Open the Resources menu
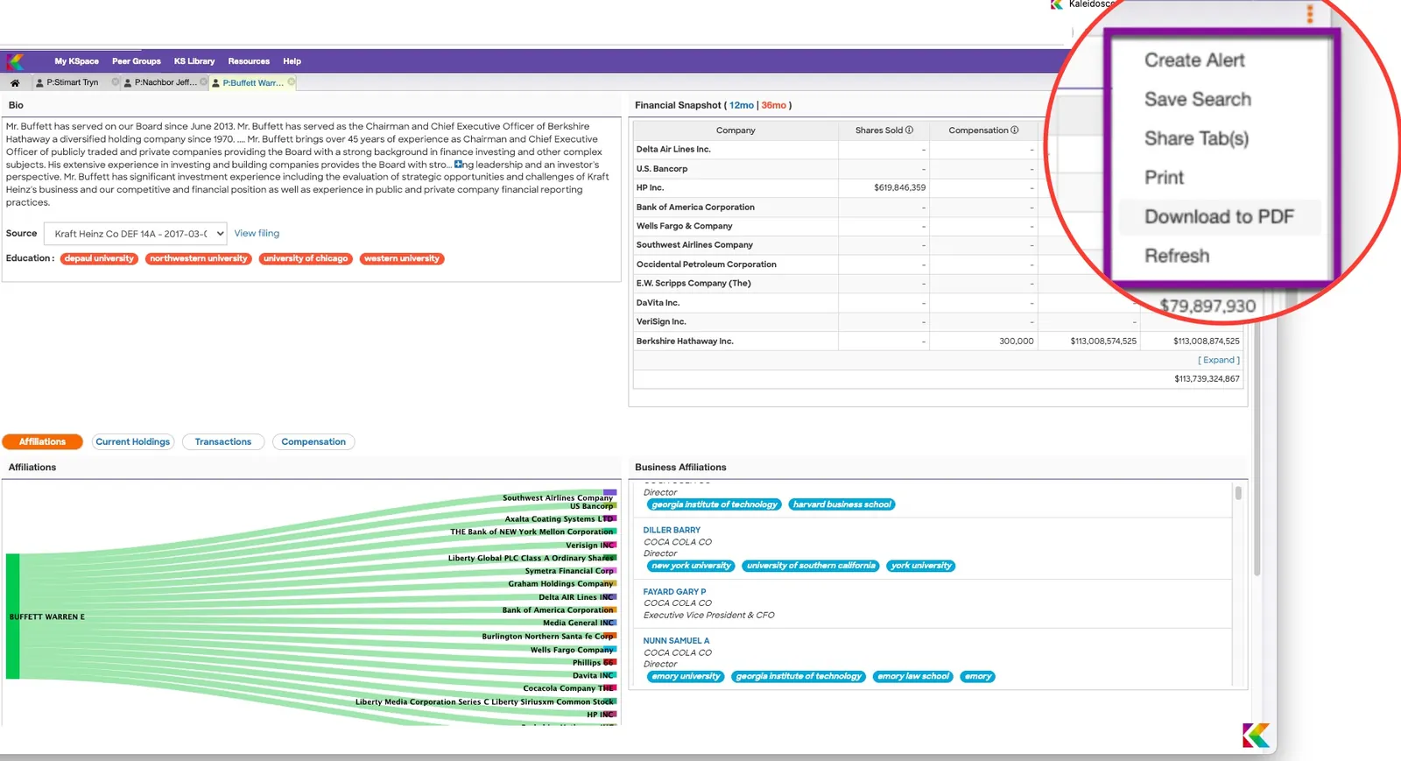This screenshot has height=761, width=1401. 249,61
